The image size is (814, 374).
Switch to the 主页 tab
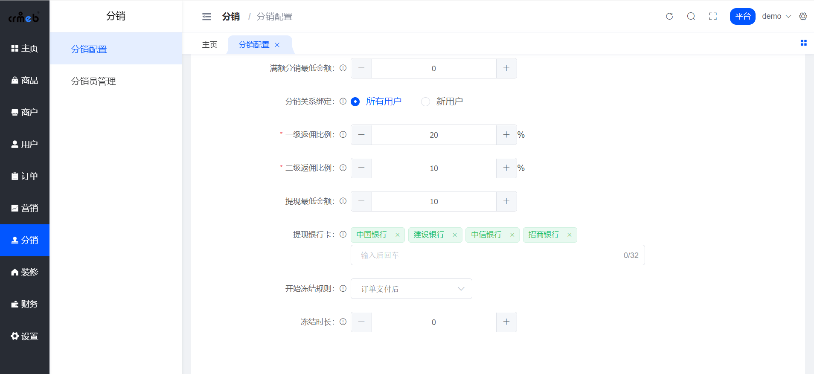tap(209, 45)
